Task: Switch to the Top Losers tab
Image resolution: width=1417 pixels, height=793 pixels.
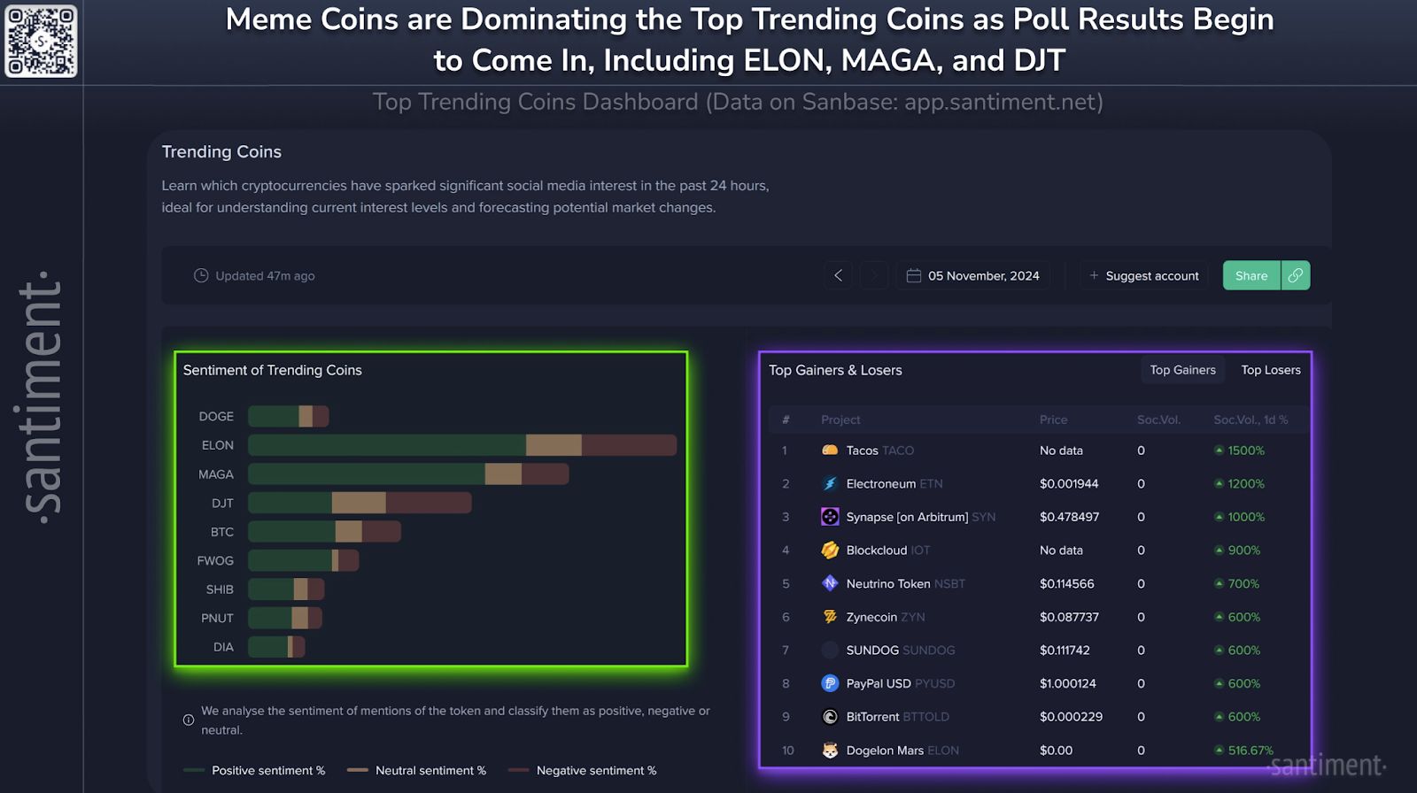Action: [x=1270, y=370]
